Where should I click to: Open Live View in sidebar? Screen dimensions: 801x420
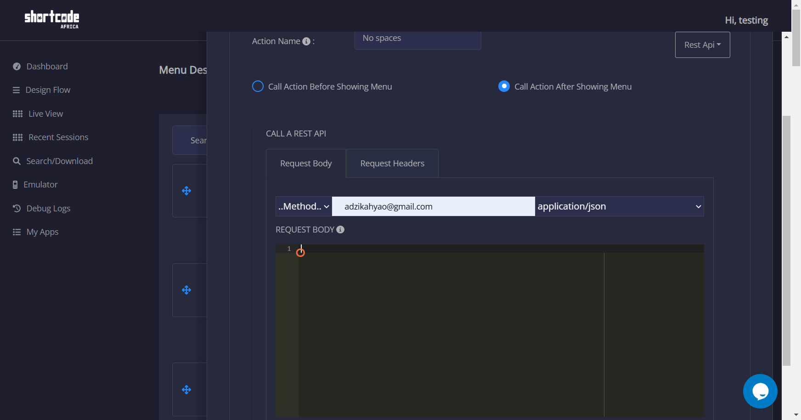[45, 114]
